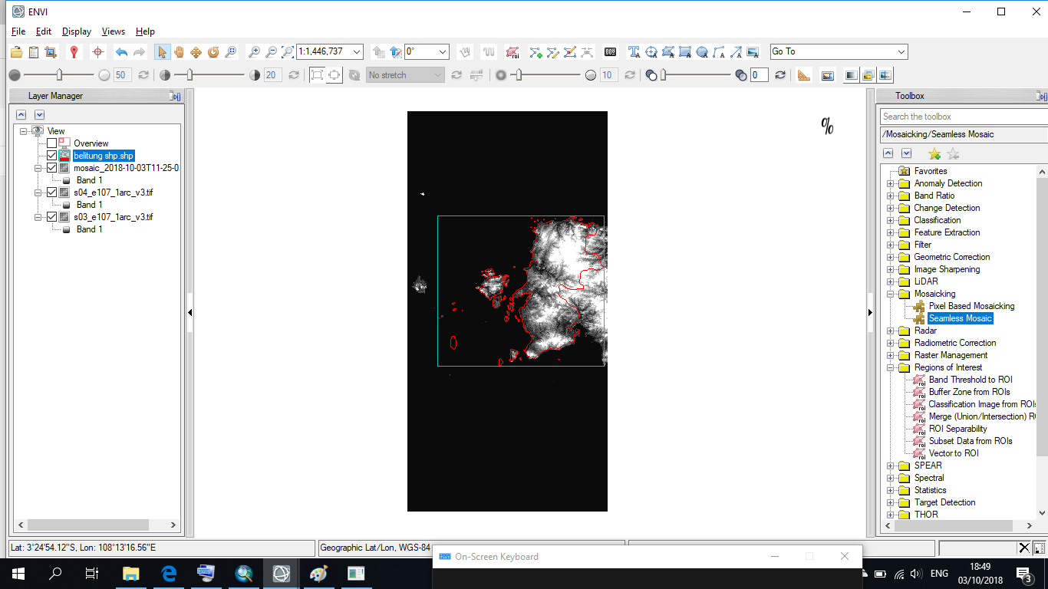1048x589 pixels.
Task: Select the Pan tool in the toolbar
Action: (x=178, y=51)
